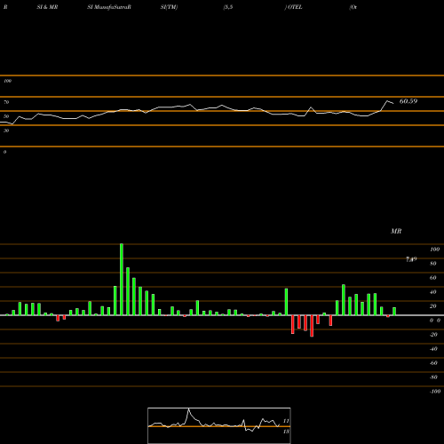Click the 30 level label on RSI axis
The height and width of the screenshot is (444, 444).
[6, 131]
